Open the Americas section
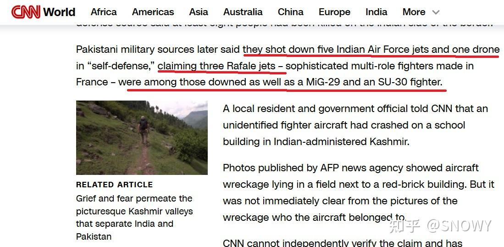Viewport: 504px width, 247px height. [153, 12]
